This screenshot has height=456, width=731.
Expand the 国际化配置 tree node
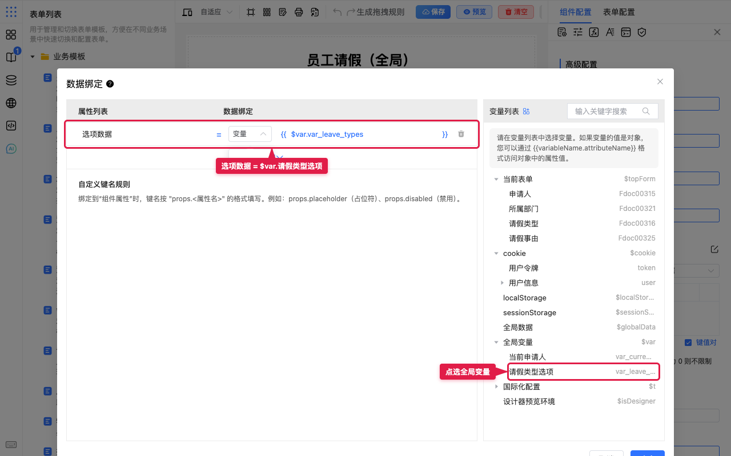pos(496,386)
